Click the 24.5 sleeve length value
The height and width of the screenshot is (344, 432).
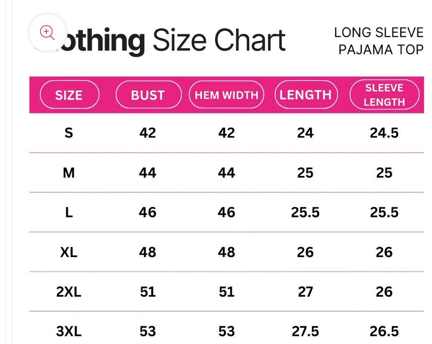384,133
